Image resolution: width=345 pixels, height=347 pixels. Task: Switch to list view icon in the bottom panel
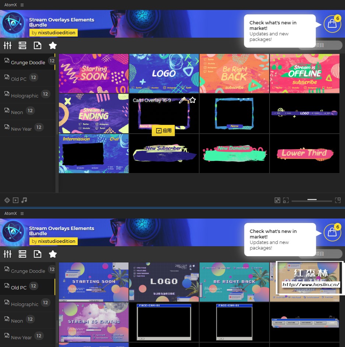22,254
